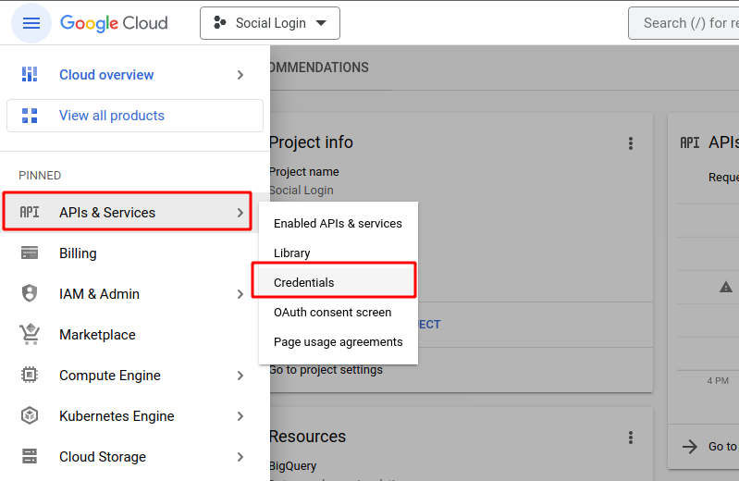Expand Compute Engine submenu chevron
Image resolution: width=739 pixels, height=481 pixels.
(x=240, y=376)
